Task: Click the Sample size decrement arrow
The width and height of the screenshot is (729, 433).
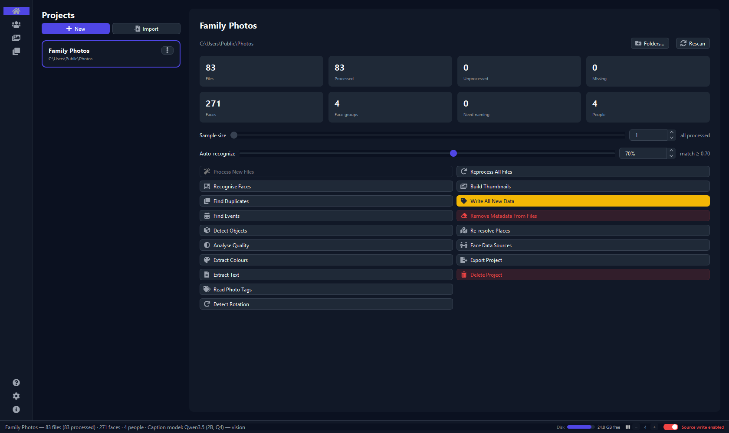Action: [672, 138]
